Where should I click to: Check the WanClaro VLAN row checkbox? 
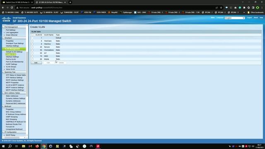point(32,41)
